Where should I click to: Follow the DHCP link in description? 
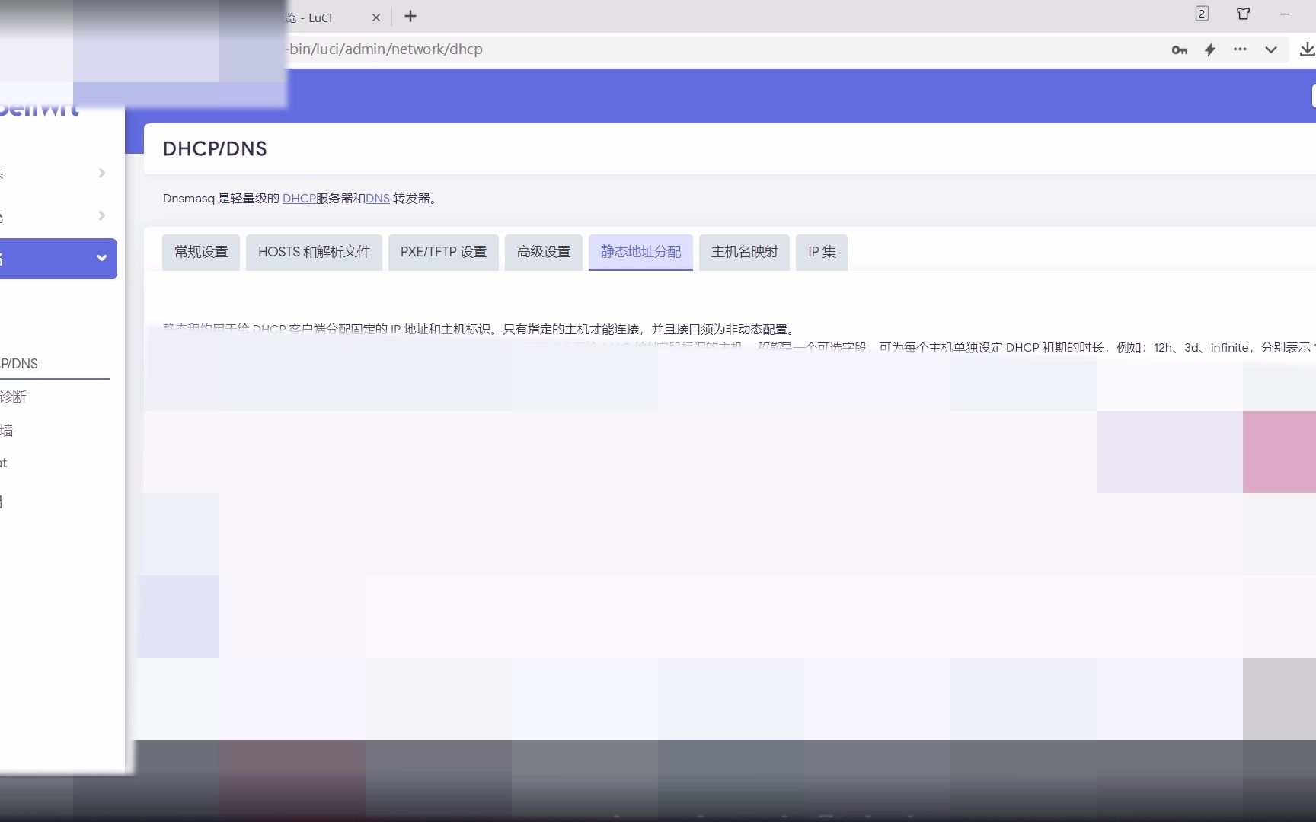(x=299, y=199)
